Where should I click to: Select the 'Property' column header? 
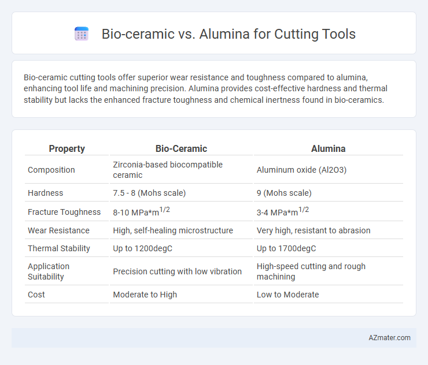[x=67, y=148]
